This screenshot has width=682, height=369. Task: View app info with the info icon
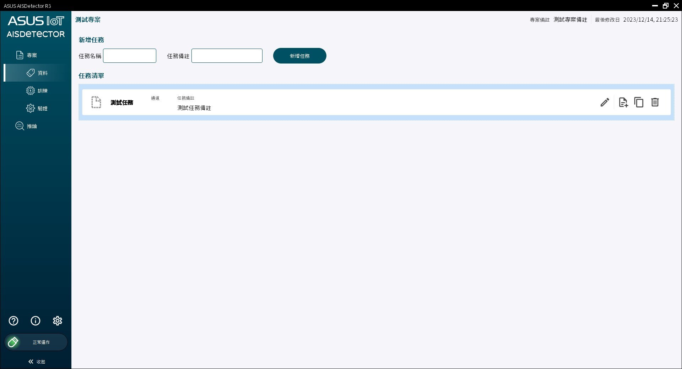35,321
